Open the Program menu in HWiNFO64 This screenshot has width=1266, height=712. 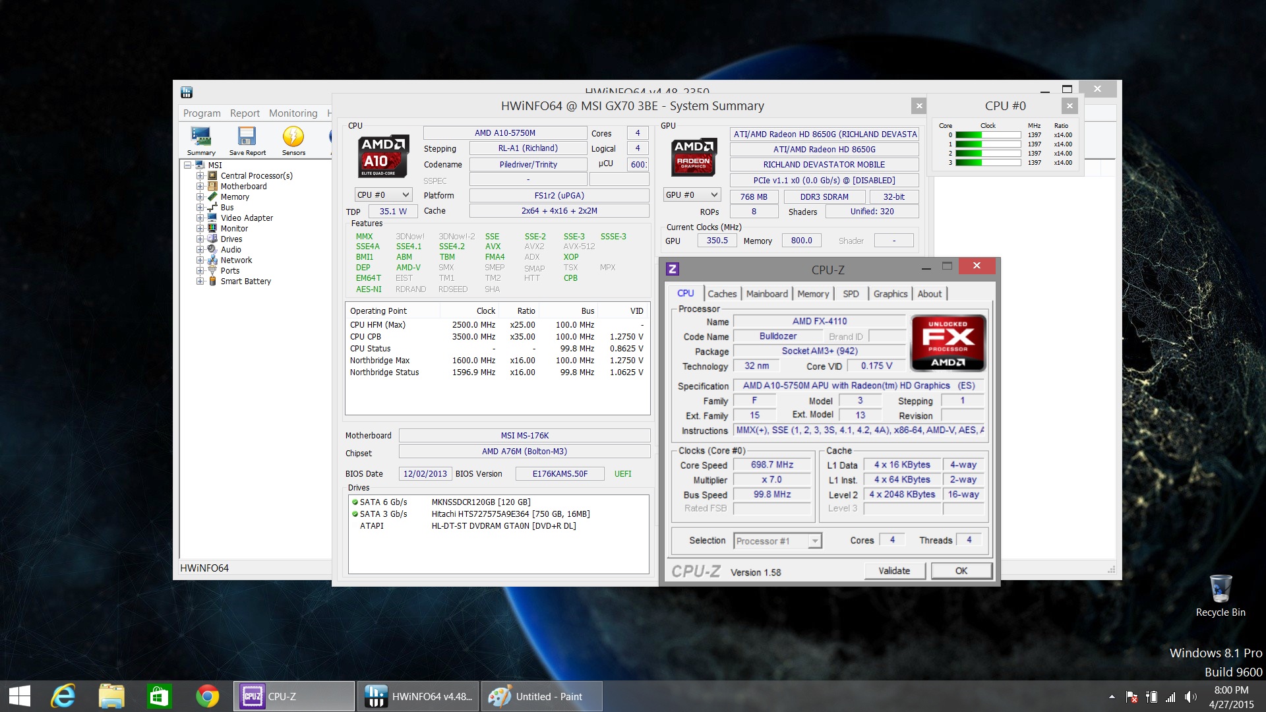202,113
